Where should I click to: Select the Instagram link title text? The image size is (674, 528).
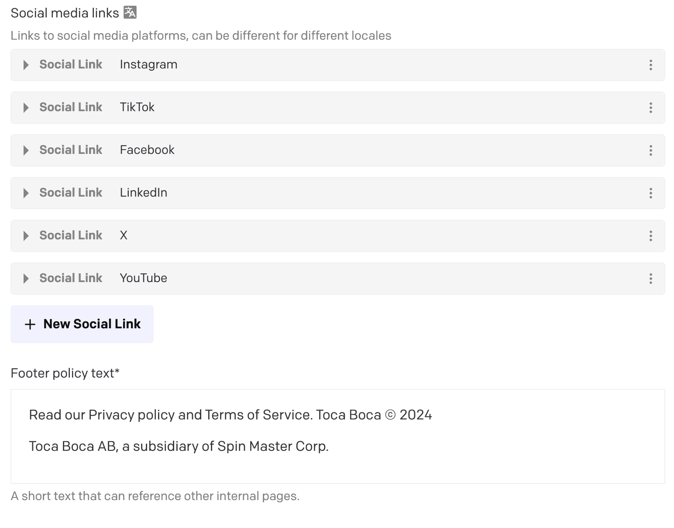[x=148, y=65]
